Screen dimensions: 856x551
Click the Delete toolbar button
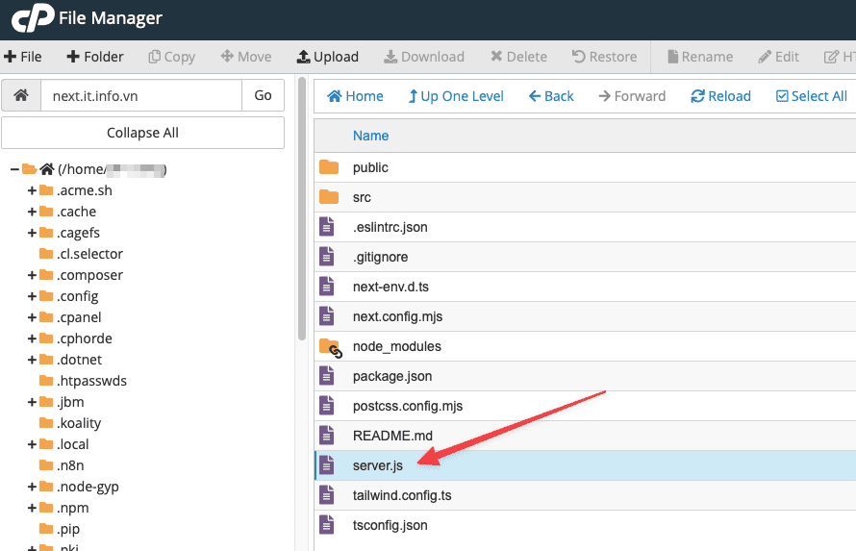(x=518, y=57)
